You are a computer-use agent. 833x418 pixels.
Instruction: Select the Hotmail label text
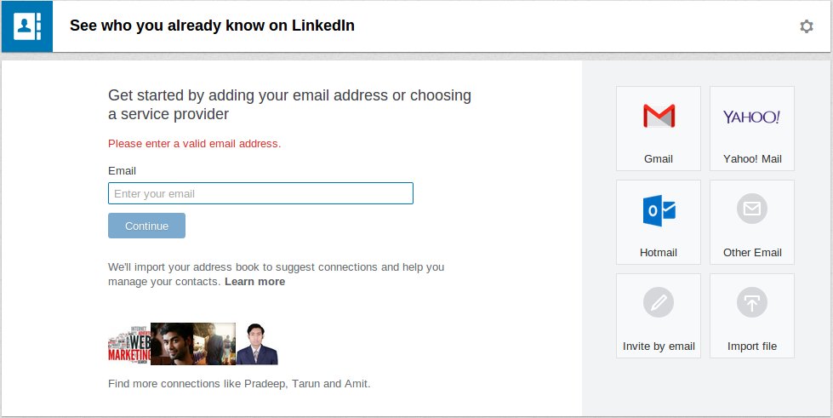pos(659,252)
